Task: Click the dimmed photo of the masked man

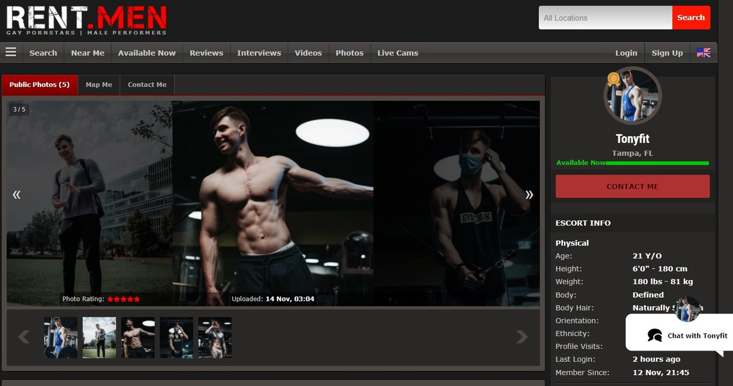Action: click(x=456, y=203)
